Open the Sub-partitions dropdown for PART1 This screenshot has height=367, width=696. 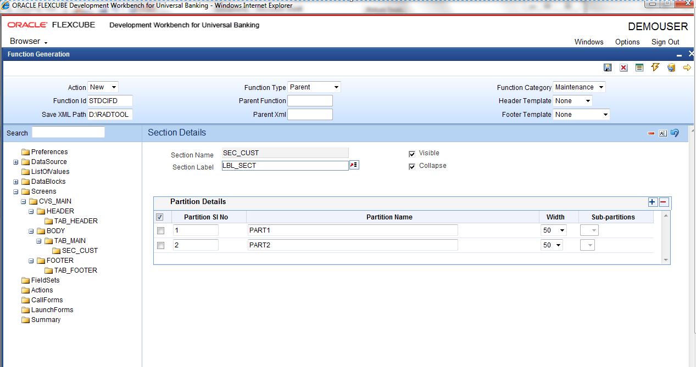[x=589, y=230]
